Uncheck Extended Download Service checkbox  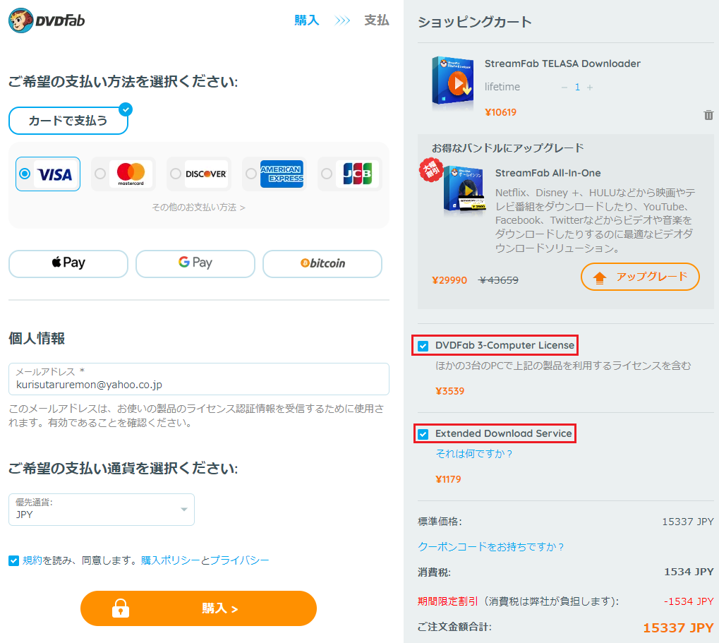[x=423, y=434]
